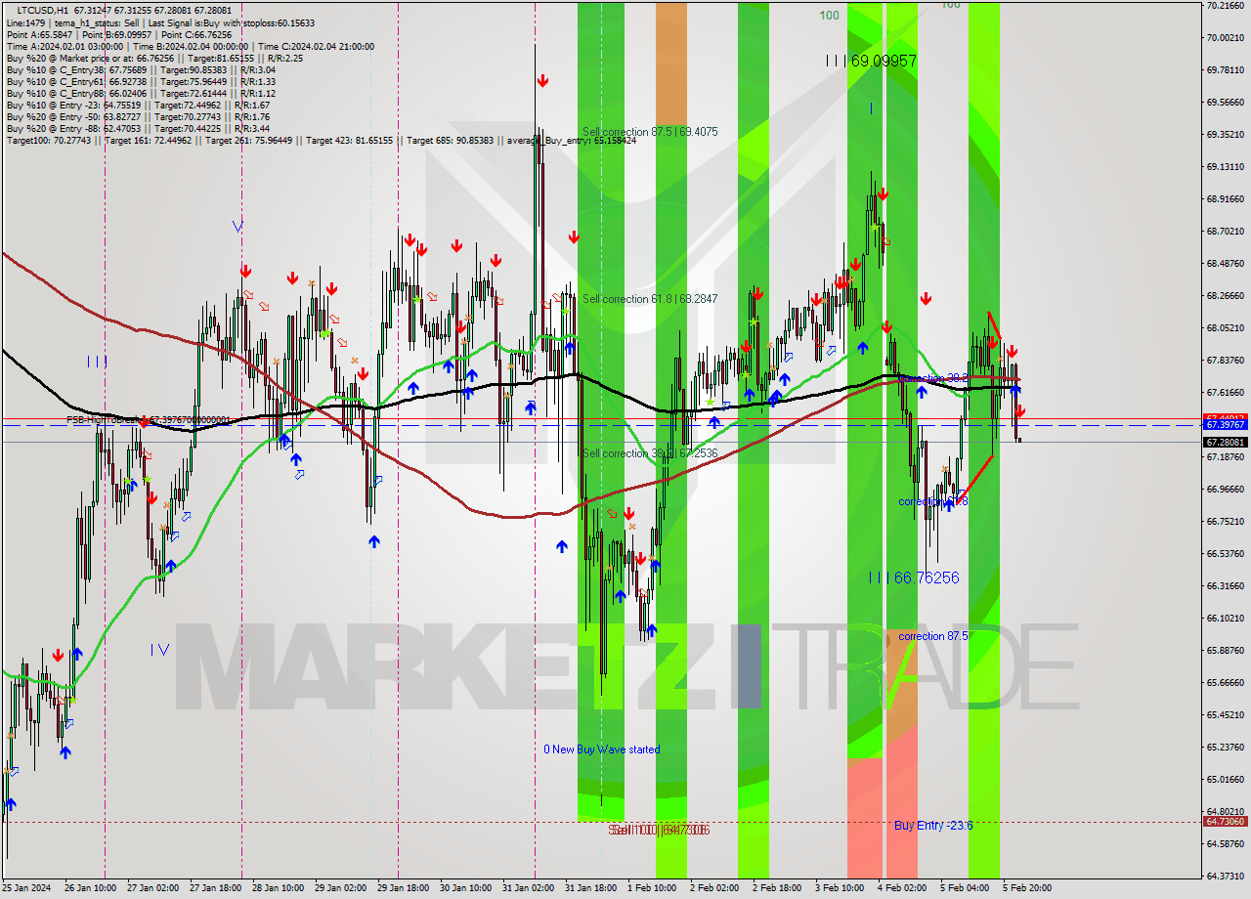
Task: Click the '26 Jan 10:00' time axis label
Action: click(89, 888)
